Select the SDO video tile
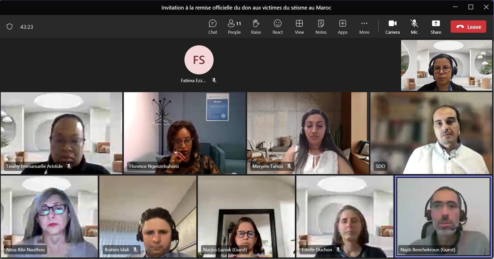The width and height of the screenshot is (494, 259). pos(431,133)
